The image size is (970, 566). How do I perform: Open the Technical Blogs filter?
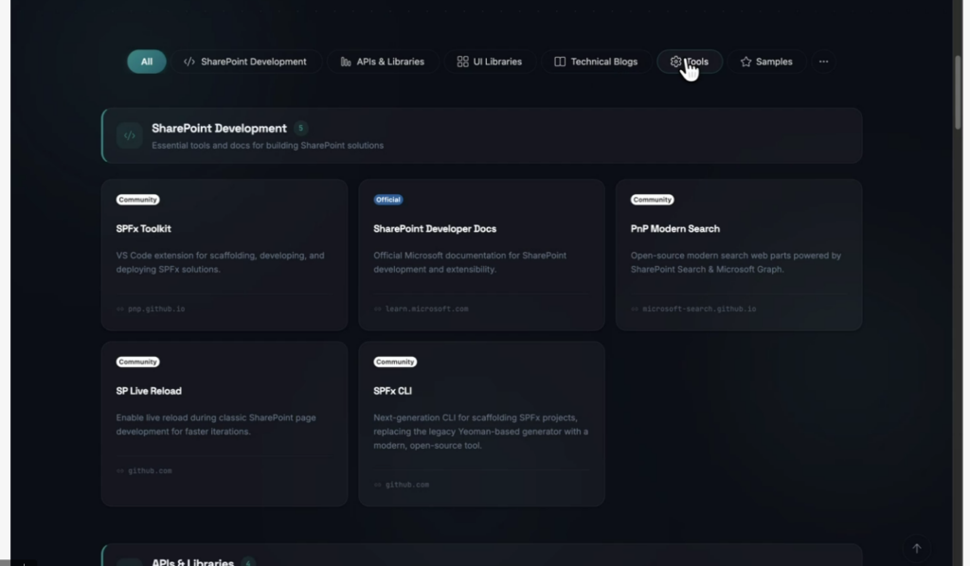coord(596,62)
